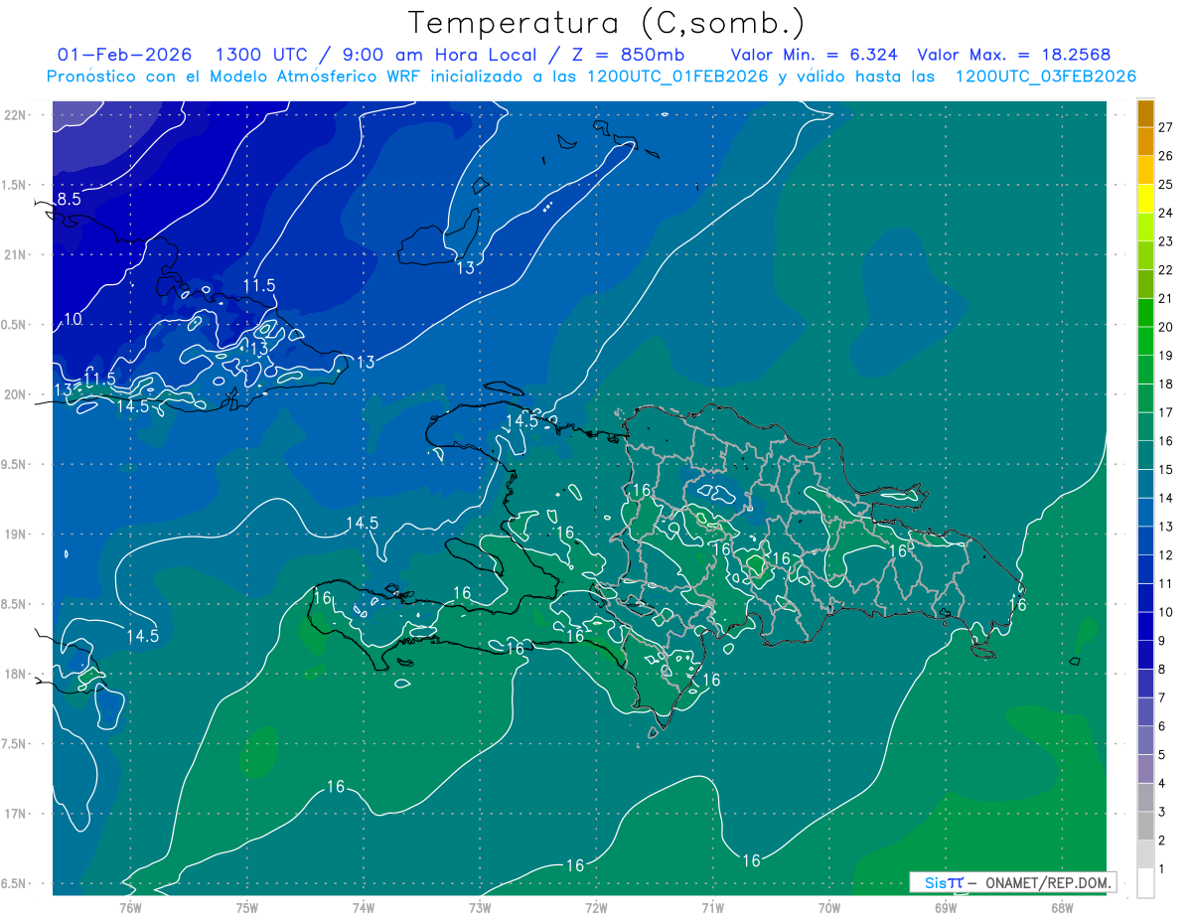Click value "27" in the color legend
This screenshot has width=1192, height=921.
(x=1166, y=127)
